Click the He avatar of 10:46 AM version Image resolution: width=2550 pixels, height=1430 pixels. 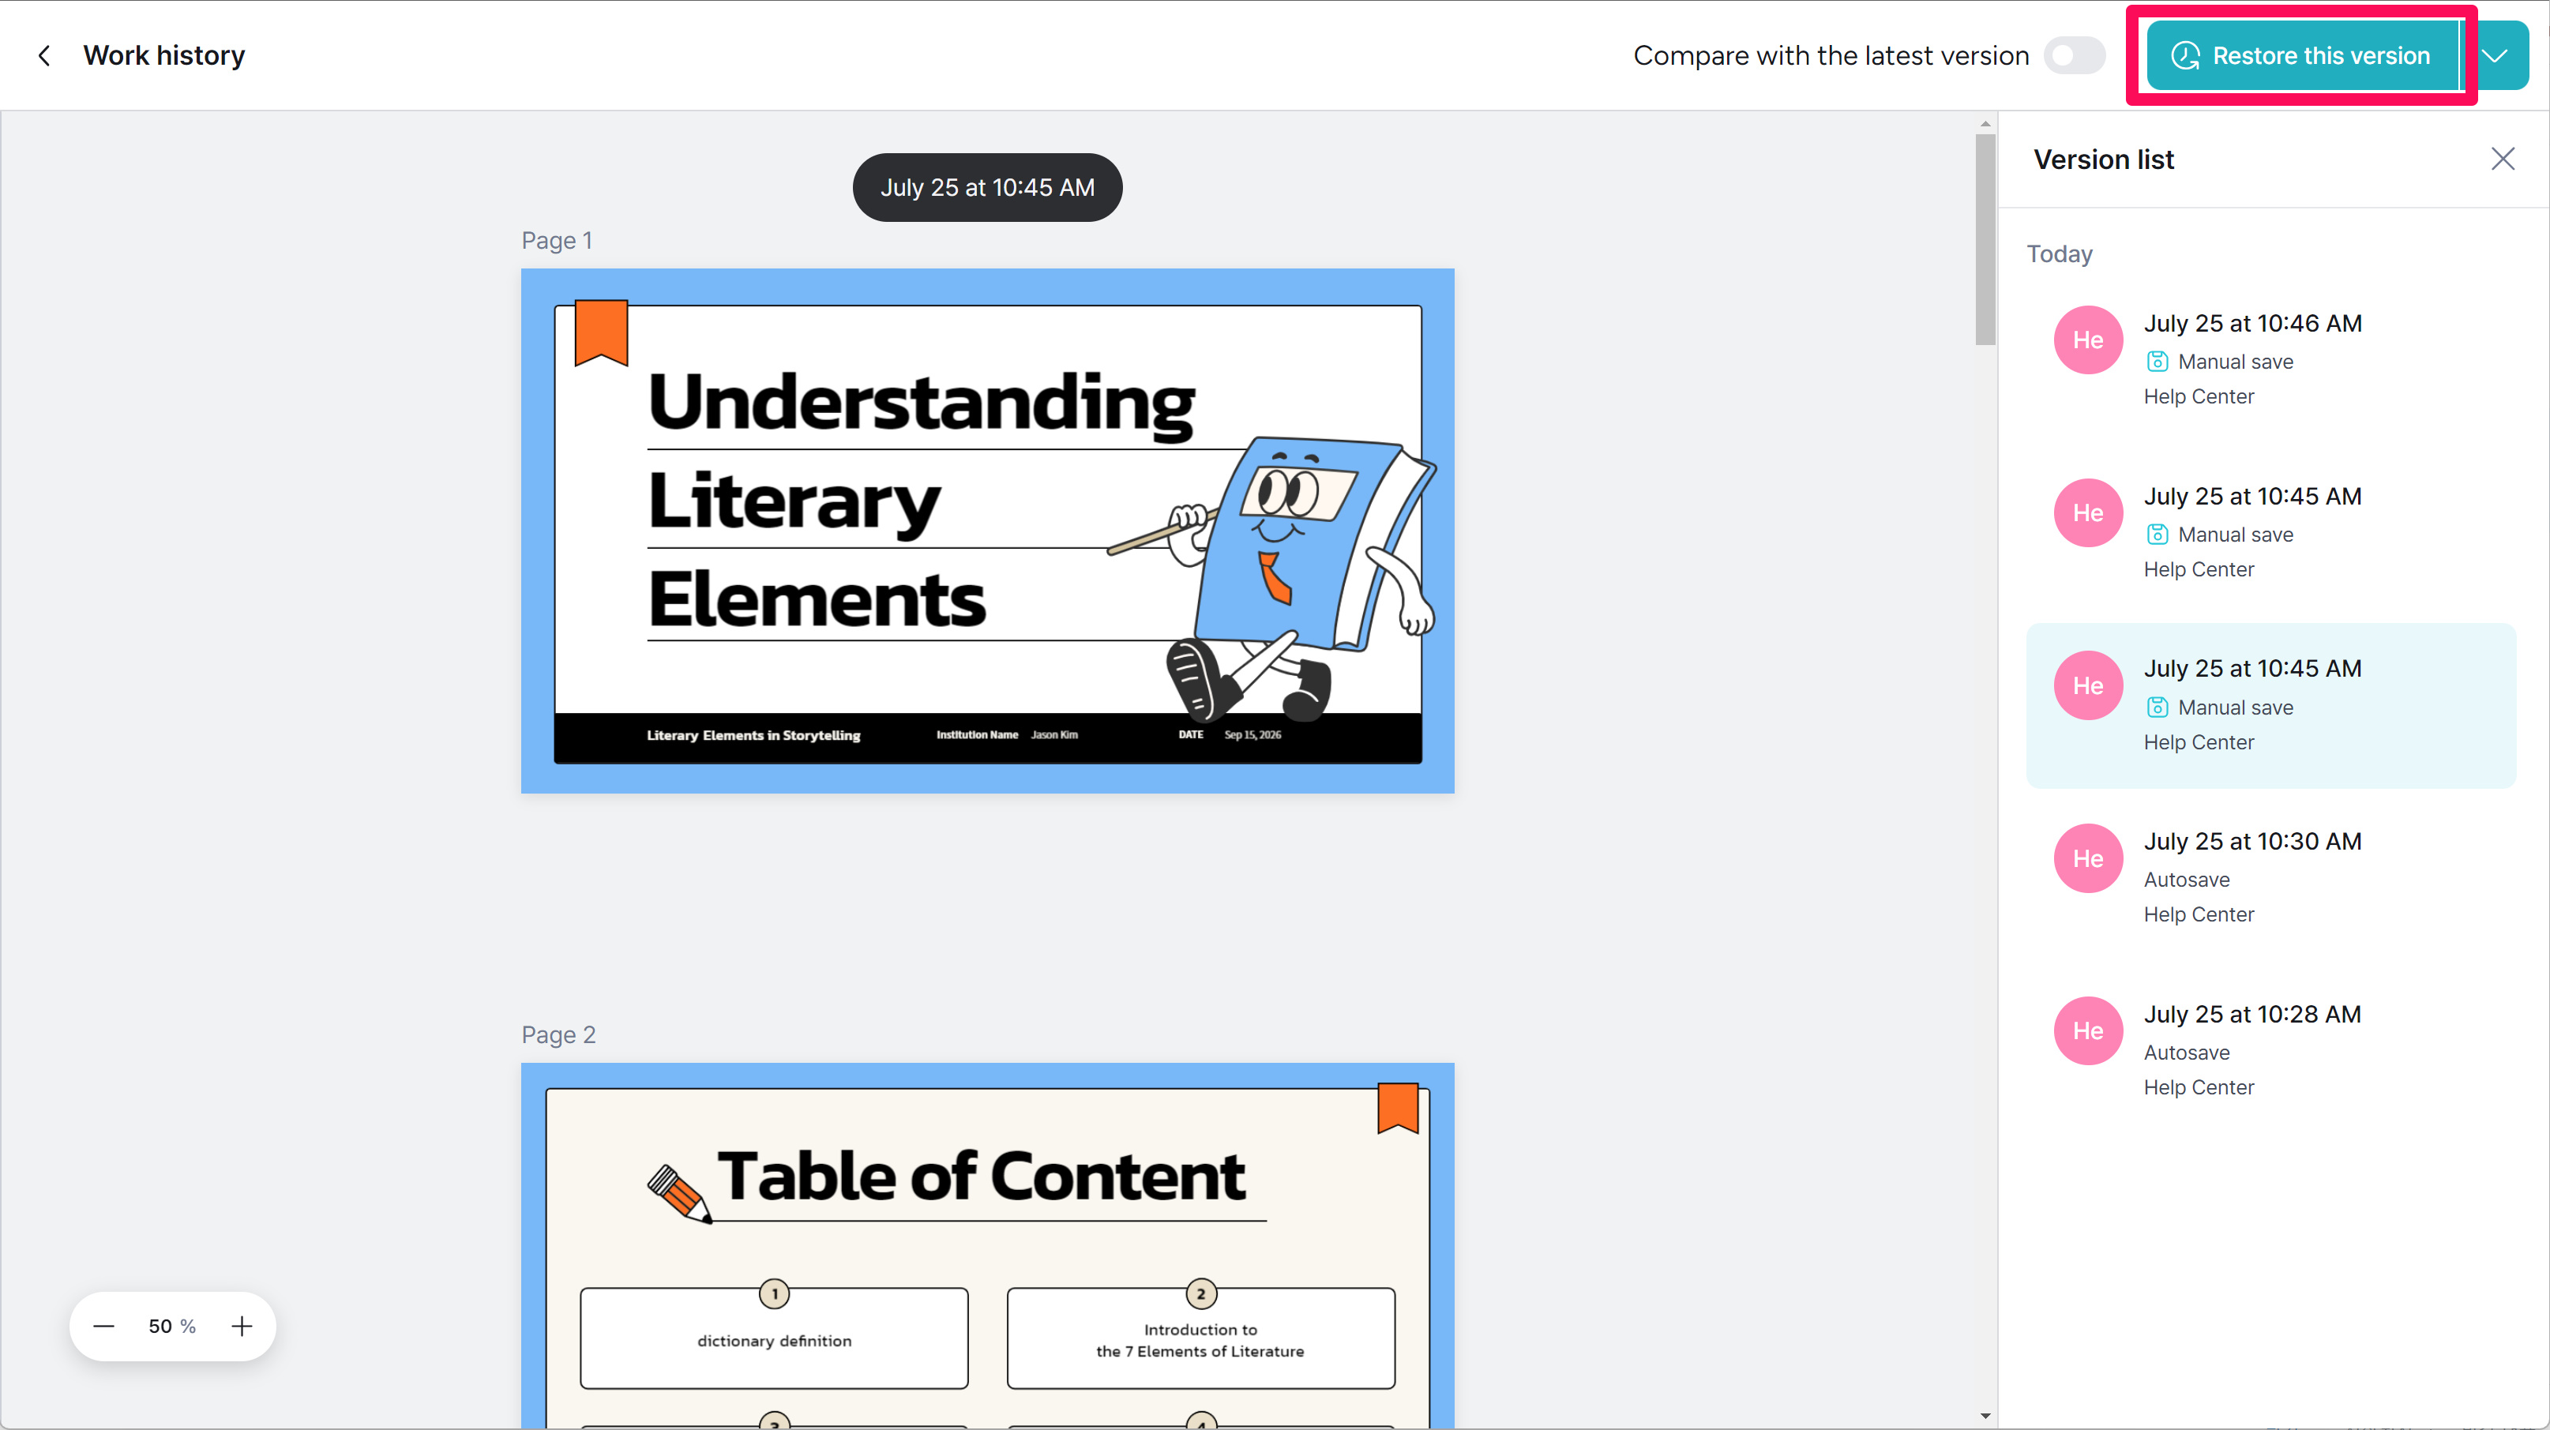2088,340
